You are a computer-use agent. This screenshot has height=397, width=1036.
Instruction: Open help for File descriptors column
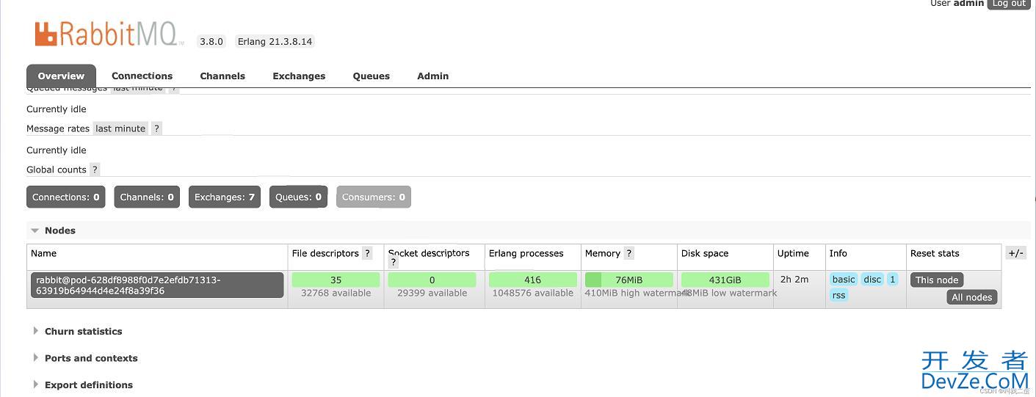click(x=368, y=253)
